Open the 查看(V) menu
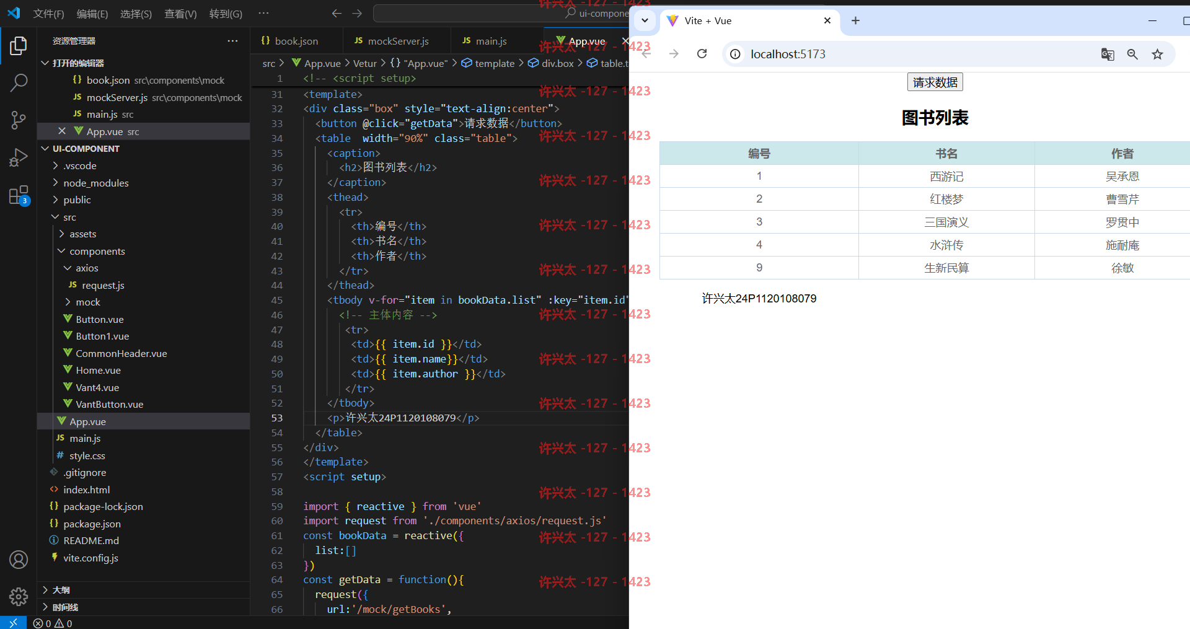 (x=180, y=14)
